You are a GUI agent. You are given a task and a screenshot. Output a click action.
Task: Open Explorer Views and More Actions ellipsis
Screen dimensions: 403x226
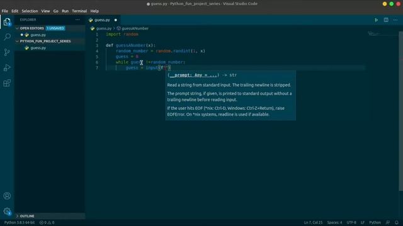(x=77, y=19)
